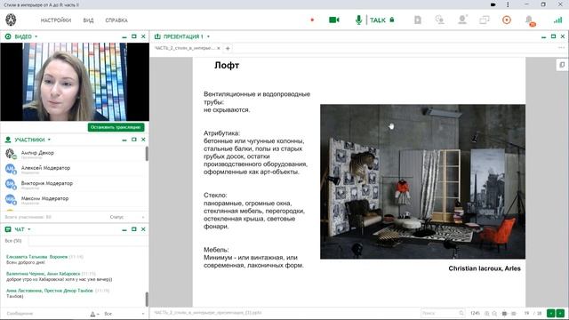Click Ампир Декор's avatar icon

click(x=10, y=154)
